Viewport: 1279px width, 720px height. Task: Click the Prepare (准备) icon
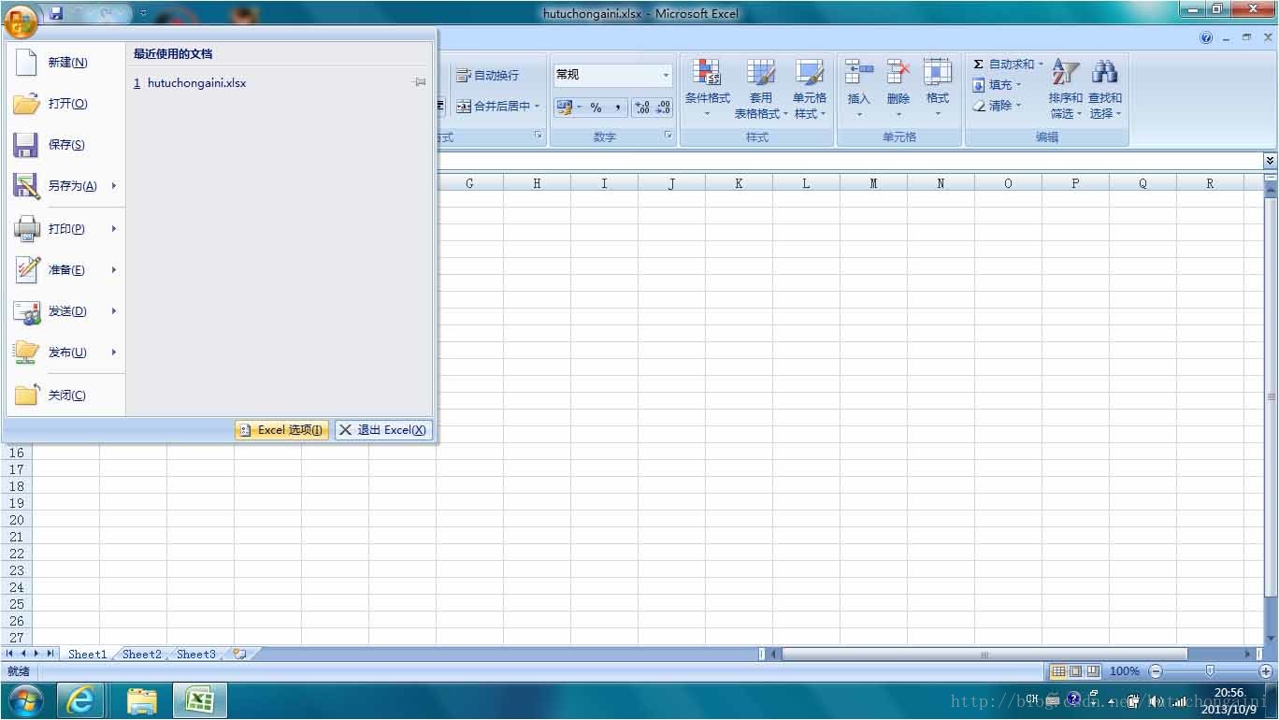[x=26, y=269]
